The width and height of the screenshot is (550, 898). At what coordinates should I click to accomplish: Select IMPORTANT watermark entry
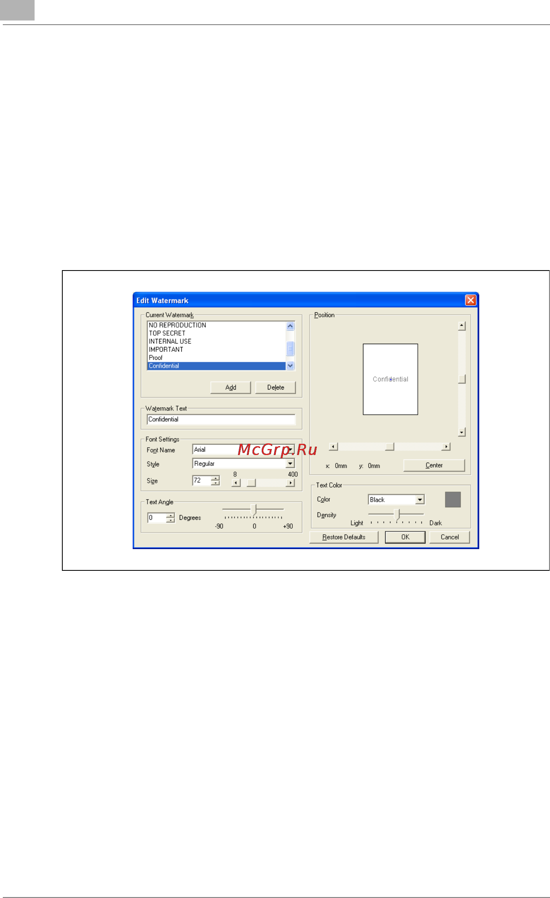(x=217, y=349)
